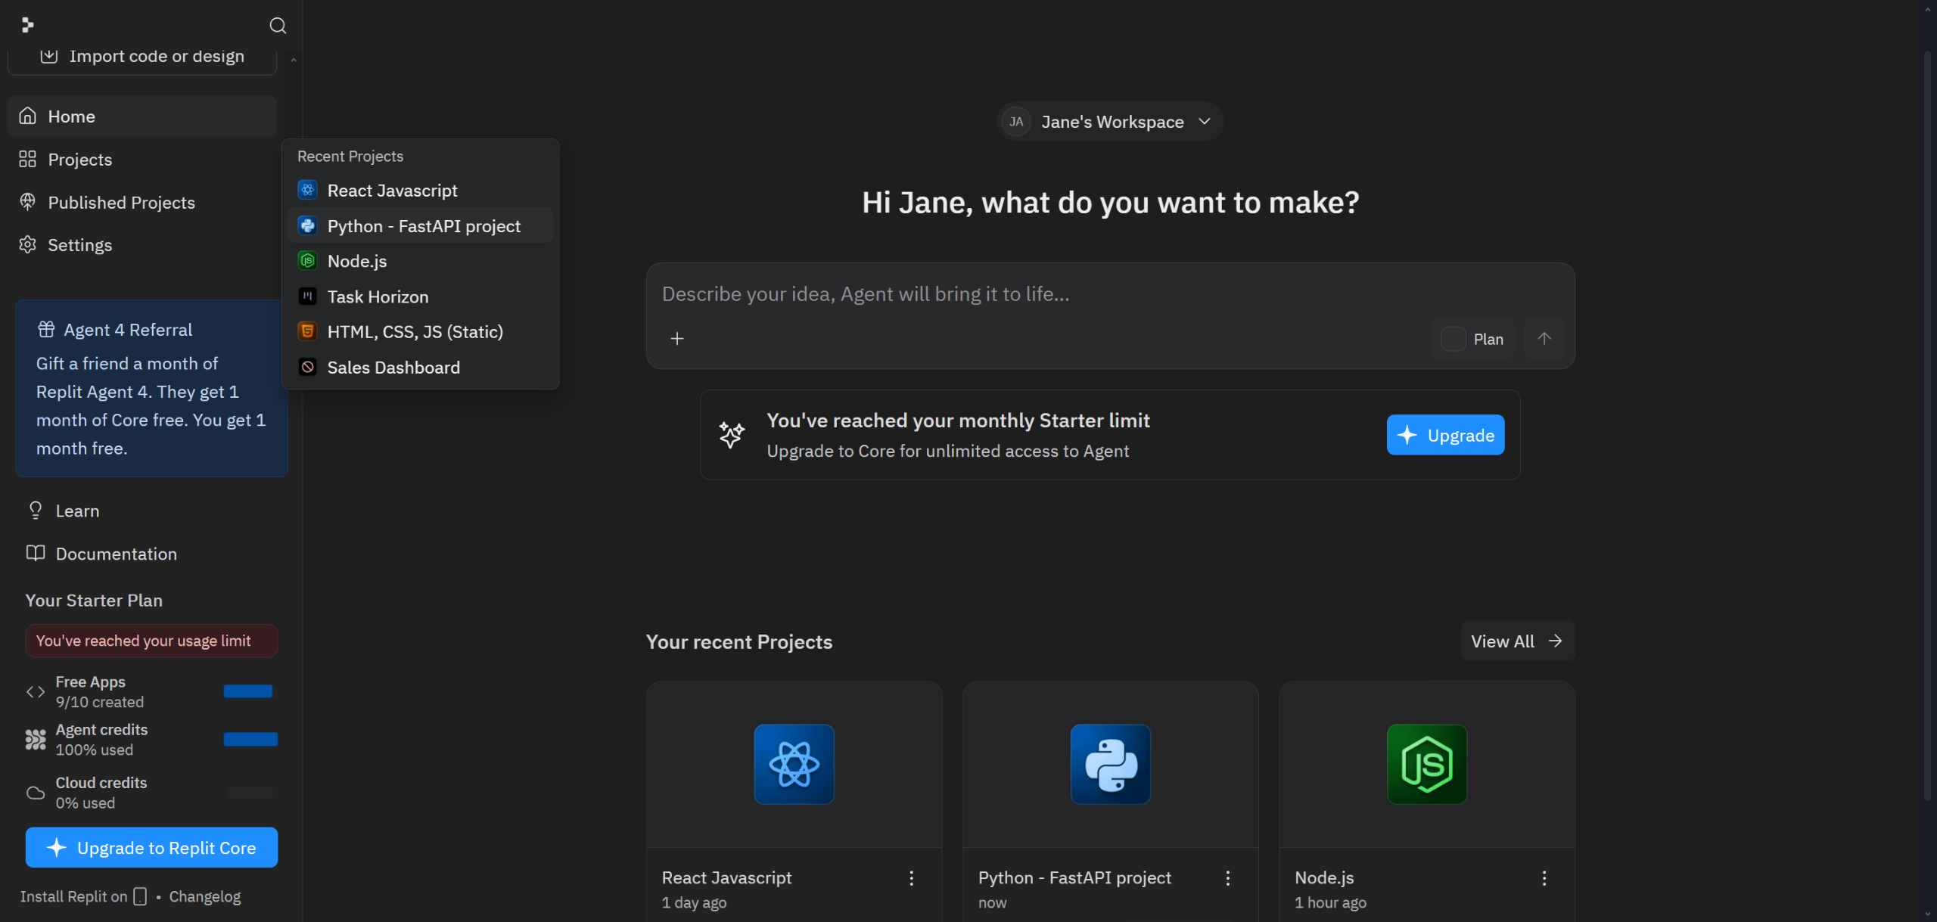Choose Sales Dashboard in Recent Projects list
Viewport: 1937px width, 922px height.
pyautogui.click(x=393, y=367)
